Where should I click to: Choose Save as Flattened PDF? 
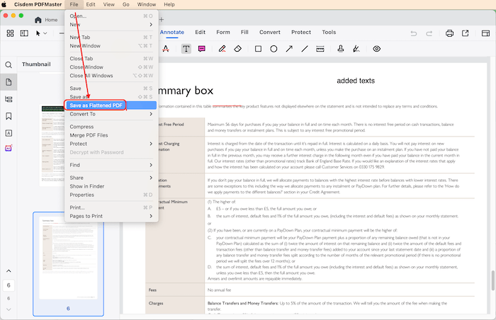click(97, 105)
